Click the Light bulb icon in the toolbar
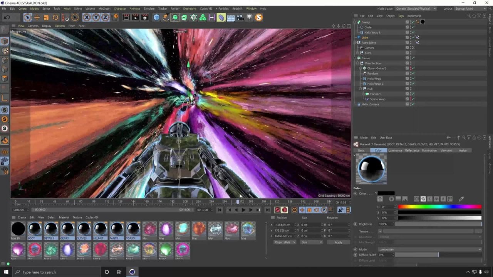Viewport: 493px width, 277px height. 250,17
